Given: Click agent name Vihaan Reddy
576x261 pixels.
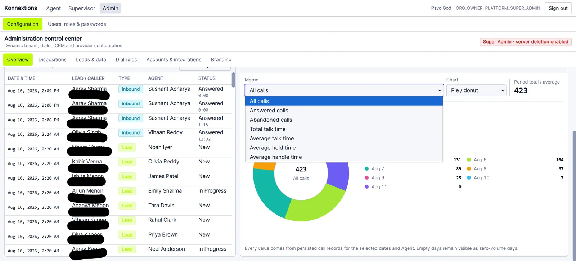Looking at the screenshot, I should pyautogui.click(x=165, y=132).
